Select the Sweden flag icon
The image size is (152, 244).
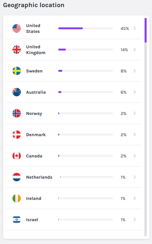pyautogui.click(x=17, y=71)
